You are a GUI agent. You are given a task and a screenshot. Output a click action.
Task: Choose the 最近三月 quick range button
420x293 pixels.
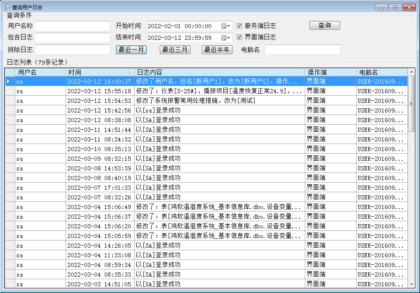pos(175,50)
